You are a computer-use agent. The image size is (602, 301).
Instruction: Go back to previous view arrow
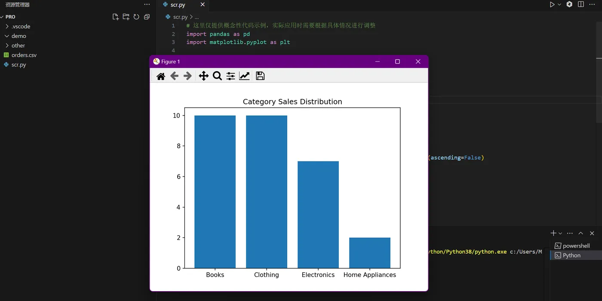click(x=174, y=76)
